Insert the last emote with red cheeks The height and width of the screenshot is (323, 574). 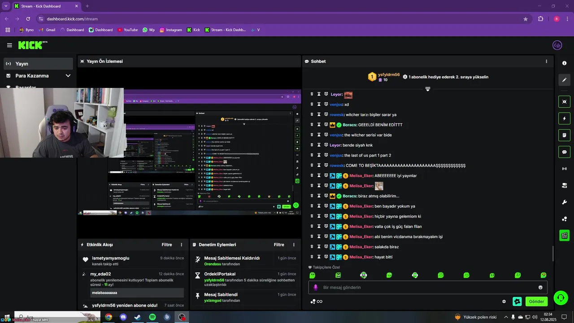click(x=544, y=275)
